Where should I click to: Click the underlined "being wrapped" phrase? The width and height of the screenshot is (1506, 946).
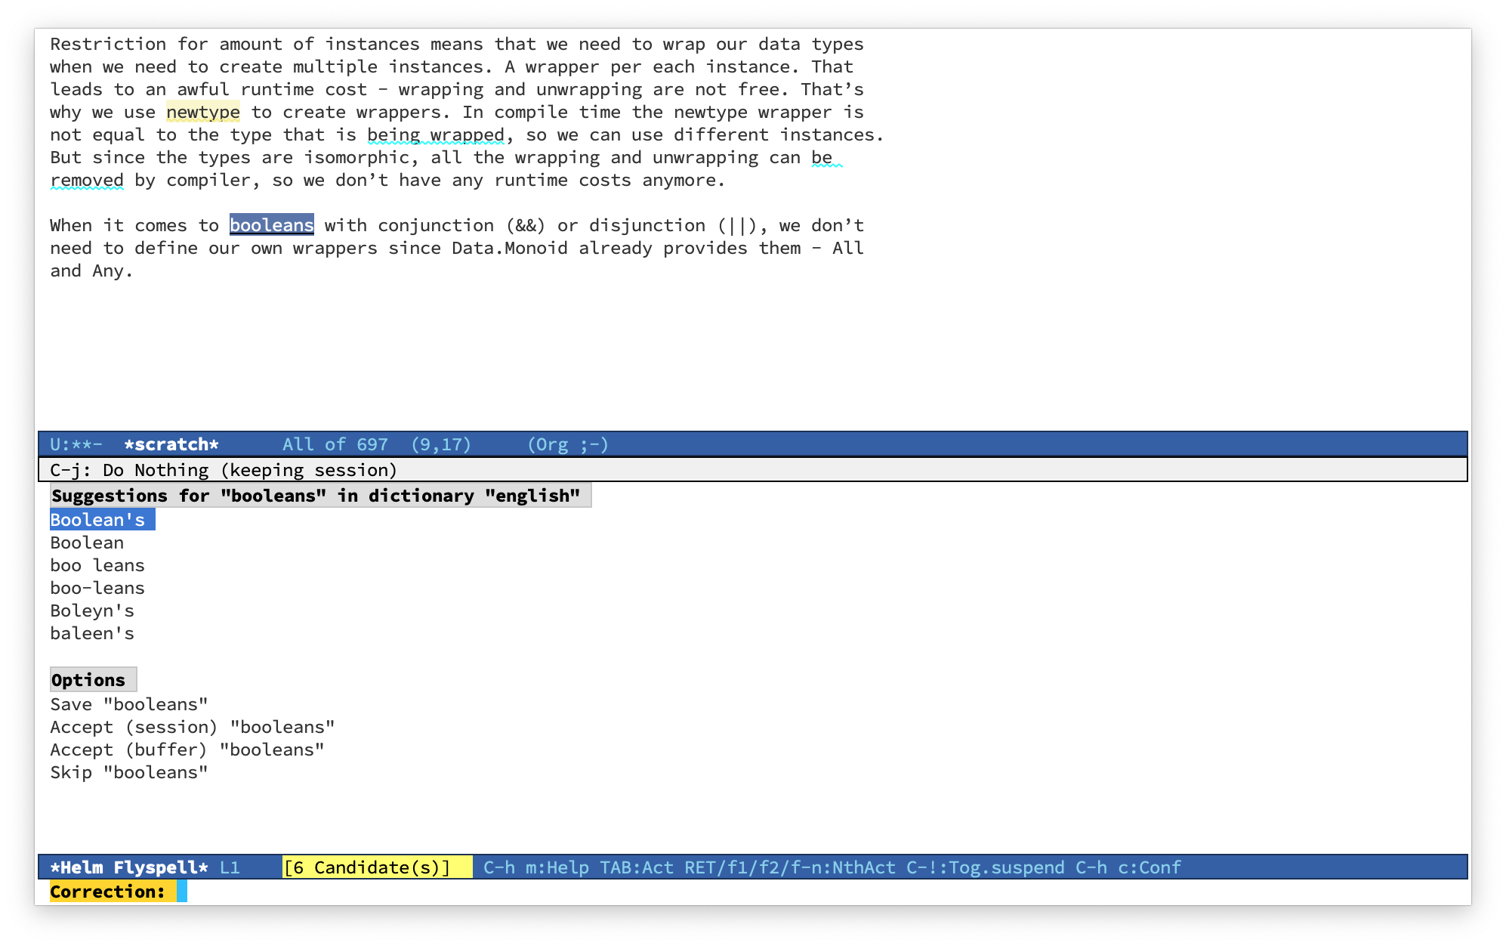point(435,134)
